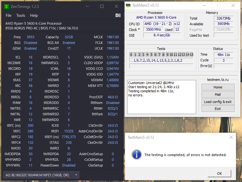Click the RttNom Disabled value
Viewport: 242px width, 182px height.
(x=113, y=103)
